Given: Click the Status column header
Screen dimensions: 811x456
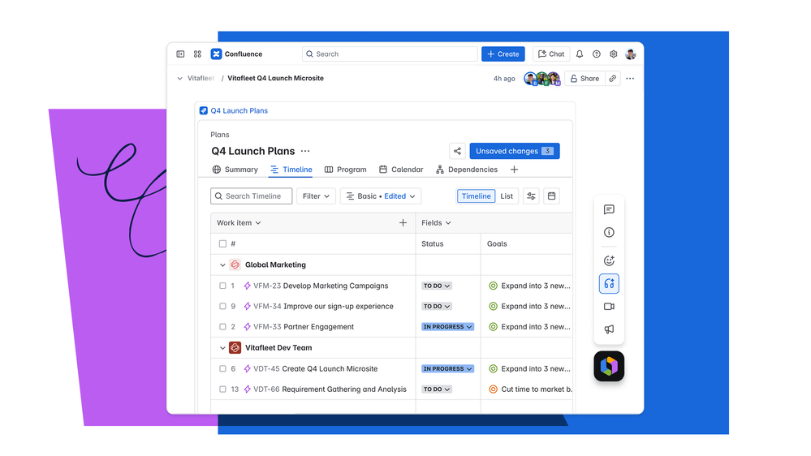Looking at the screenshot, I should point(433,243).
